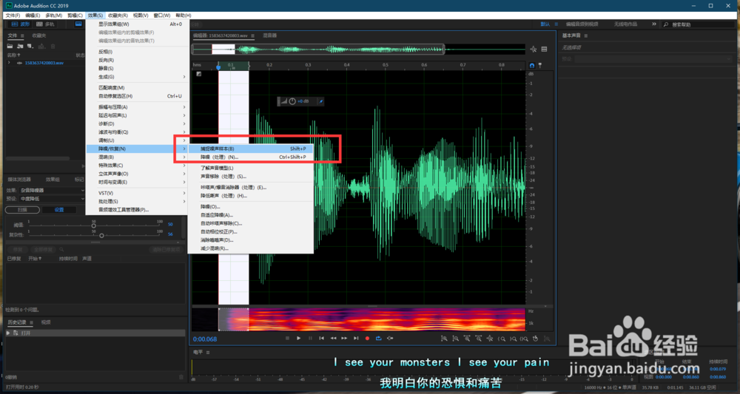The image size is (740, 394).
Task: Click the Pause button
Action: 310,339
